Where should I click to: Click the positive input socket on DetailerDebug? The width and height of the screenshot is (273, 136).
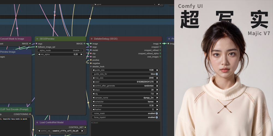coord(91,60)
